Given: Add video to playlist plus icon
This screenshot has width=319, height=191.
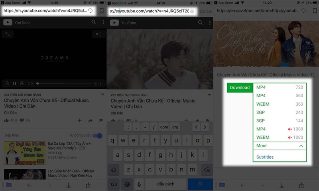Looking at the screenshot, I should 79,120.
